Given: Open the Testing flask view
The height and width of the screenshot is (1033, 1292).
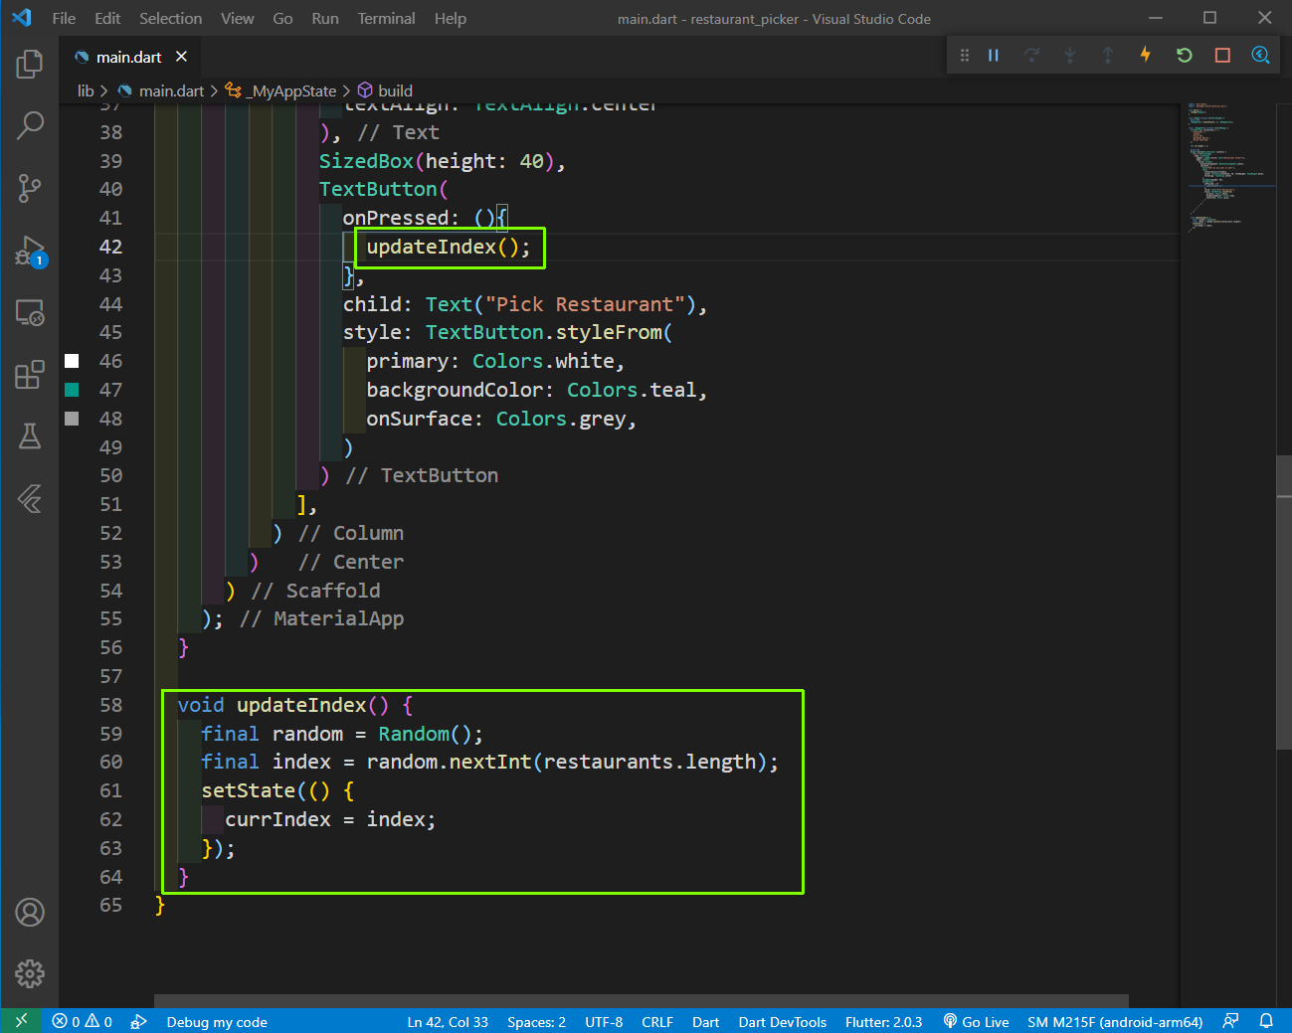Looking at the screenshot, I should (30, 436).
